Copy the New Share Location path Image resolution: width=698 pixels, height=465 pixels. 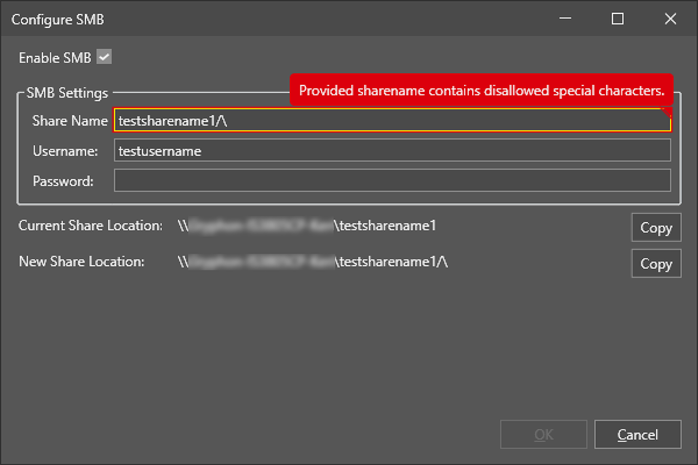coord(656,263)
